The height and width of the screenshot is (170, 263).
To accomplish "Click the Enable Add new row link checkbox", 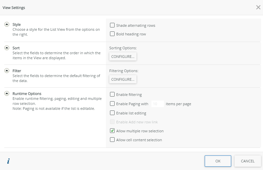I will 112,122.
